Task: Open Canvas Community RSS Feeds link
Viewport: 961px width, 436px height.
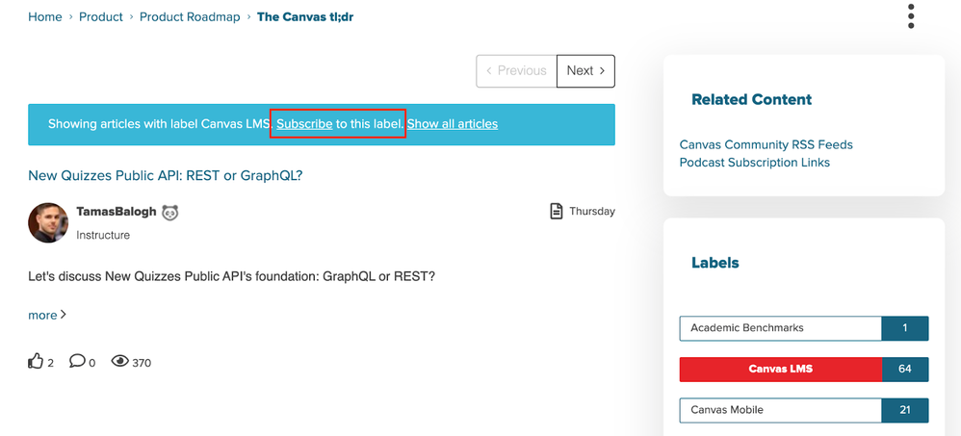Action: (766, 144)
